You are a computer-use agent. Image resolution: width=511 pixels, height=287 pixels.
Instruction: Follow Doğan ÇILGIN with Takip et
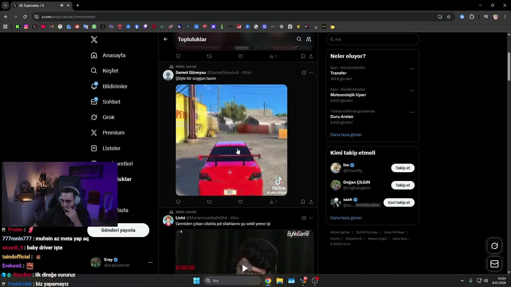(x=403, y=185)
